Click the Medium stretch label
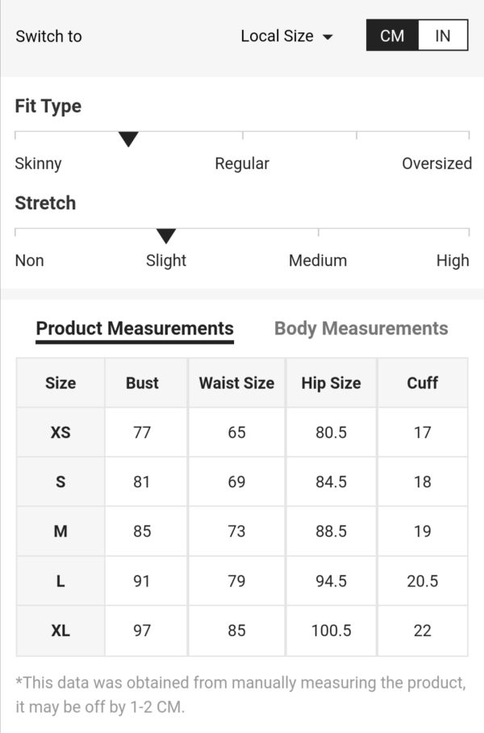 (x=318, y=260)
